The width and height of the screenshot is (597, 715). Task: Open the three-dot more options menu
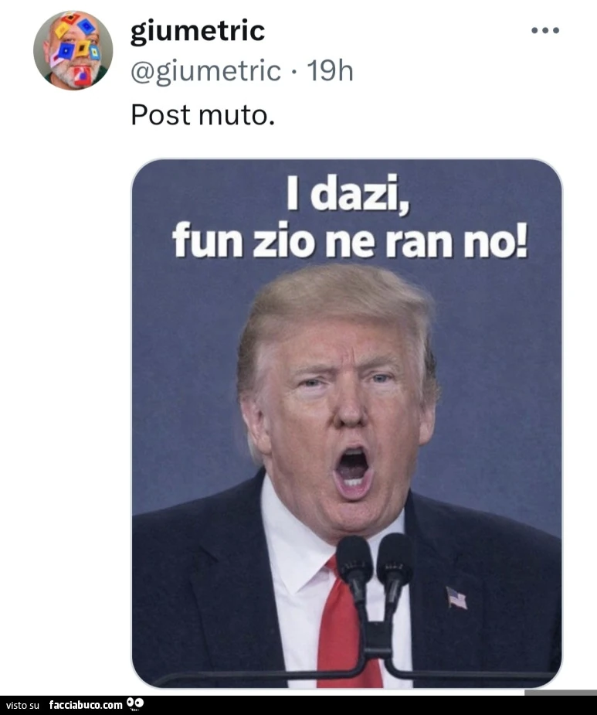point(545,31)
